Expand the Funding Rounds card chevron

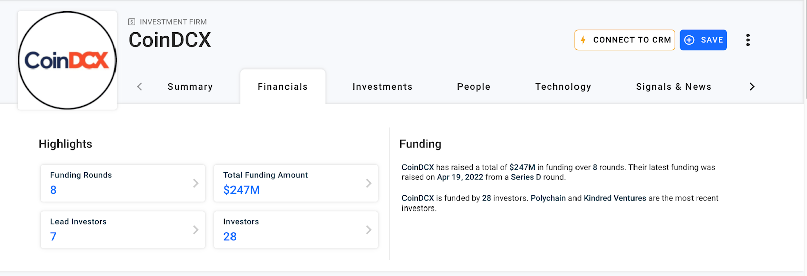[196, 183]
